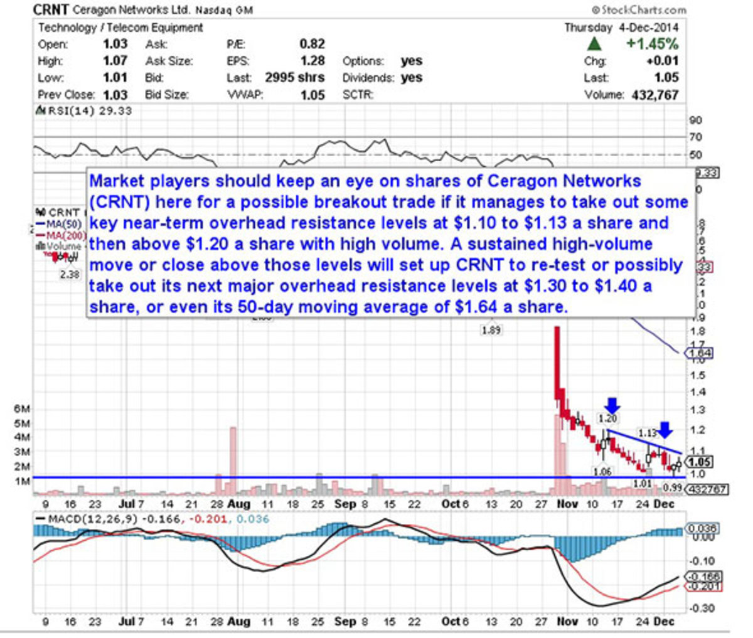Click the 1.13 swing high price label

(647, 433)
